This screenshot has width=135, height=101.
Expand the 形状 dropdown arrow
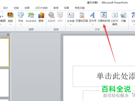pyautogui.click(x=21, y=24)
